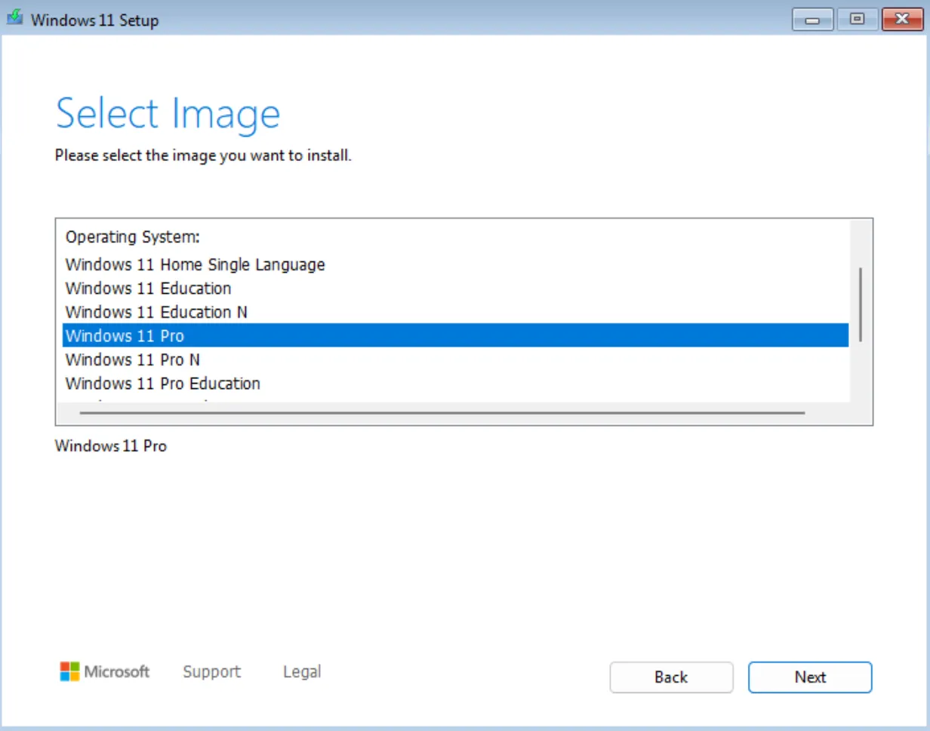Go back to the previous setup step
The height and width of the screenshot is (731, 930).
pos(671,677)
